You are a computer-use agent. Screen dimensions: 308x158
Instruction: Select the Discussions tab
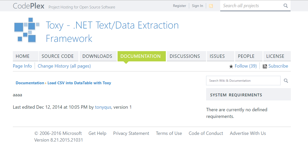185,56
